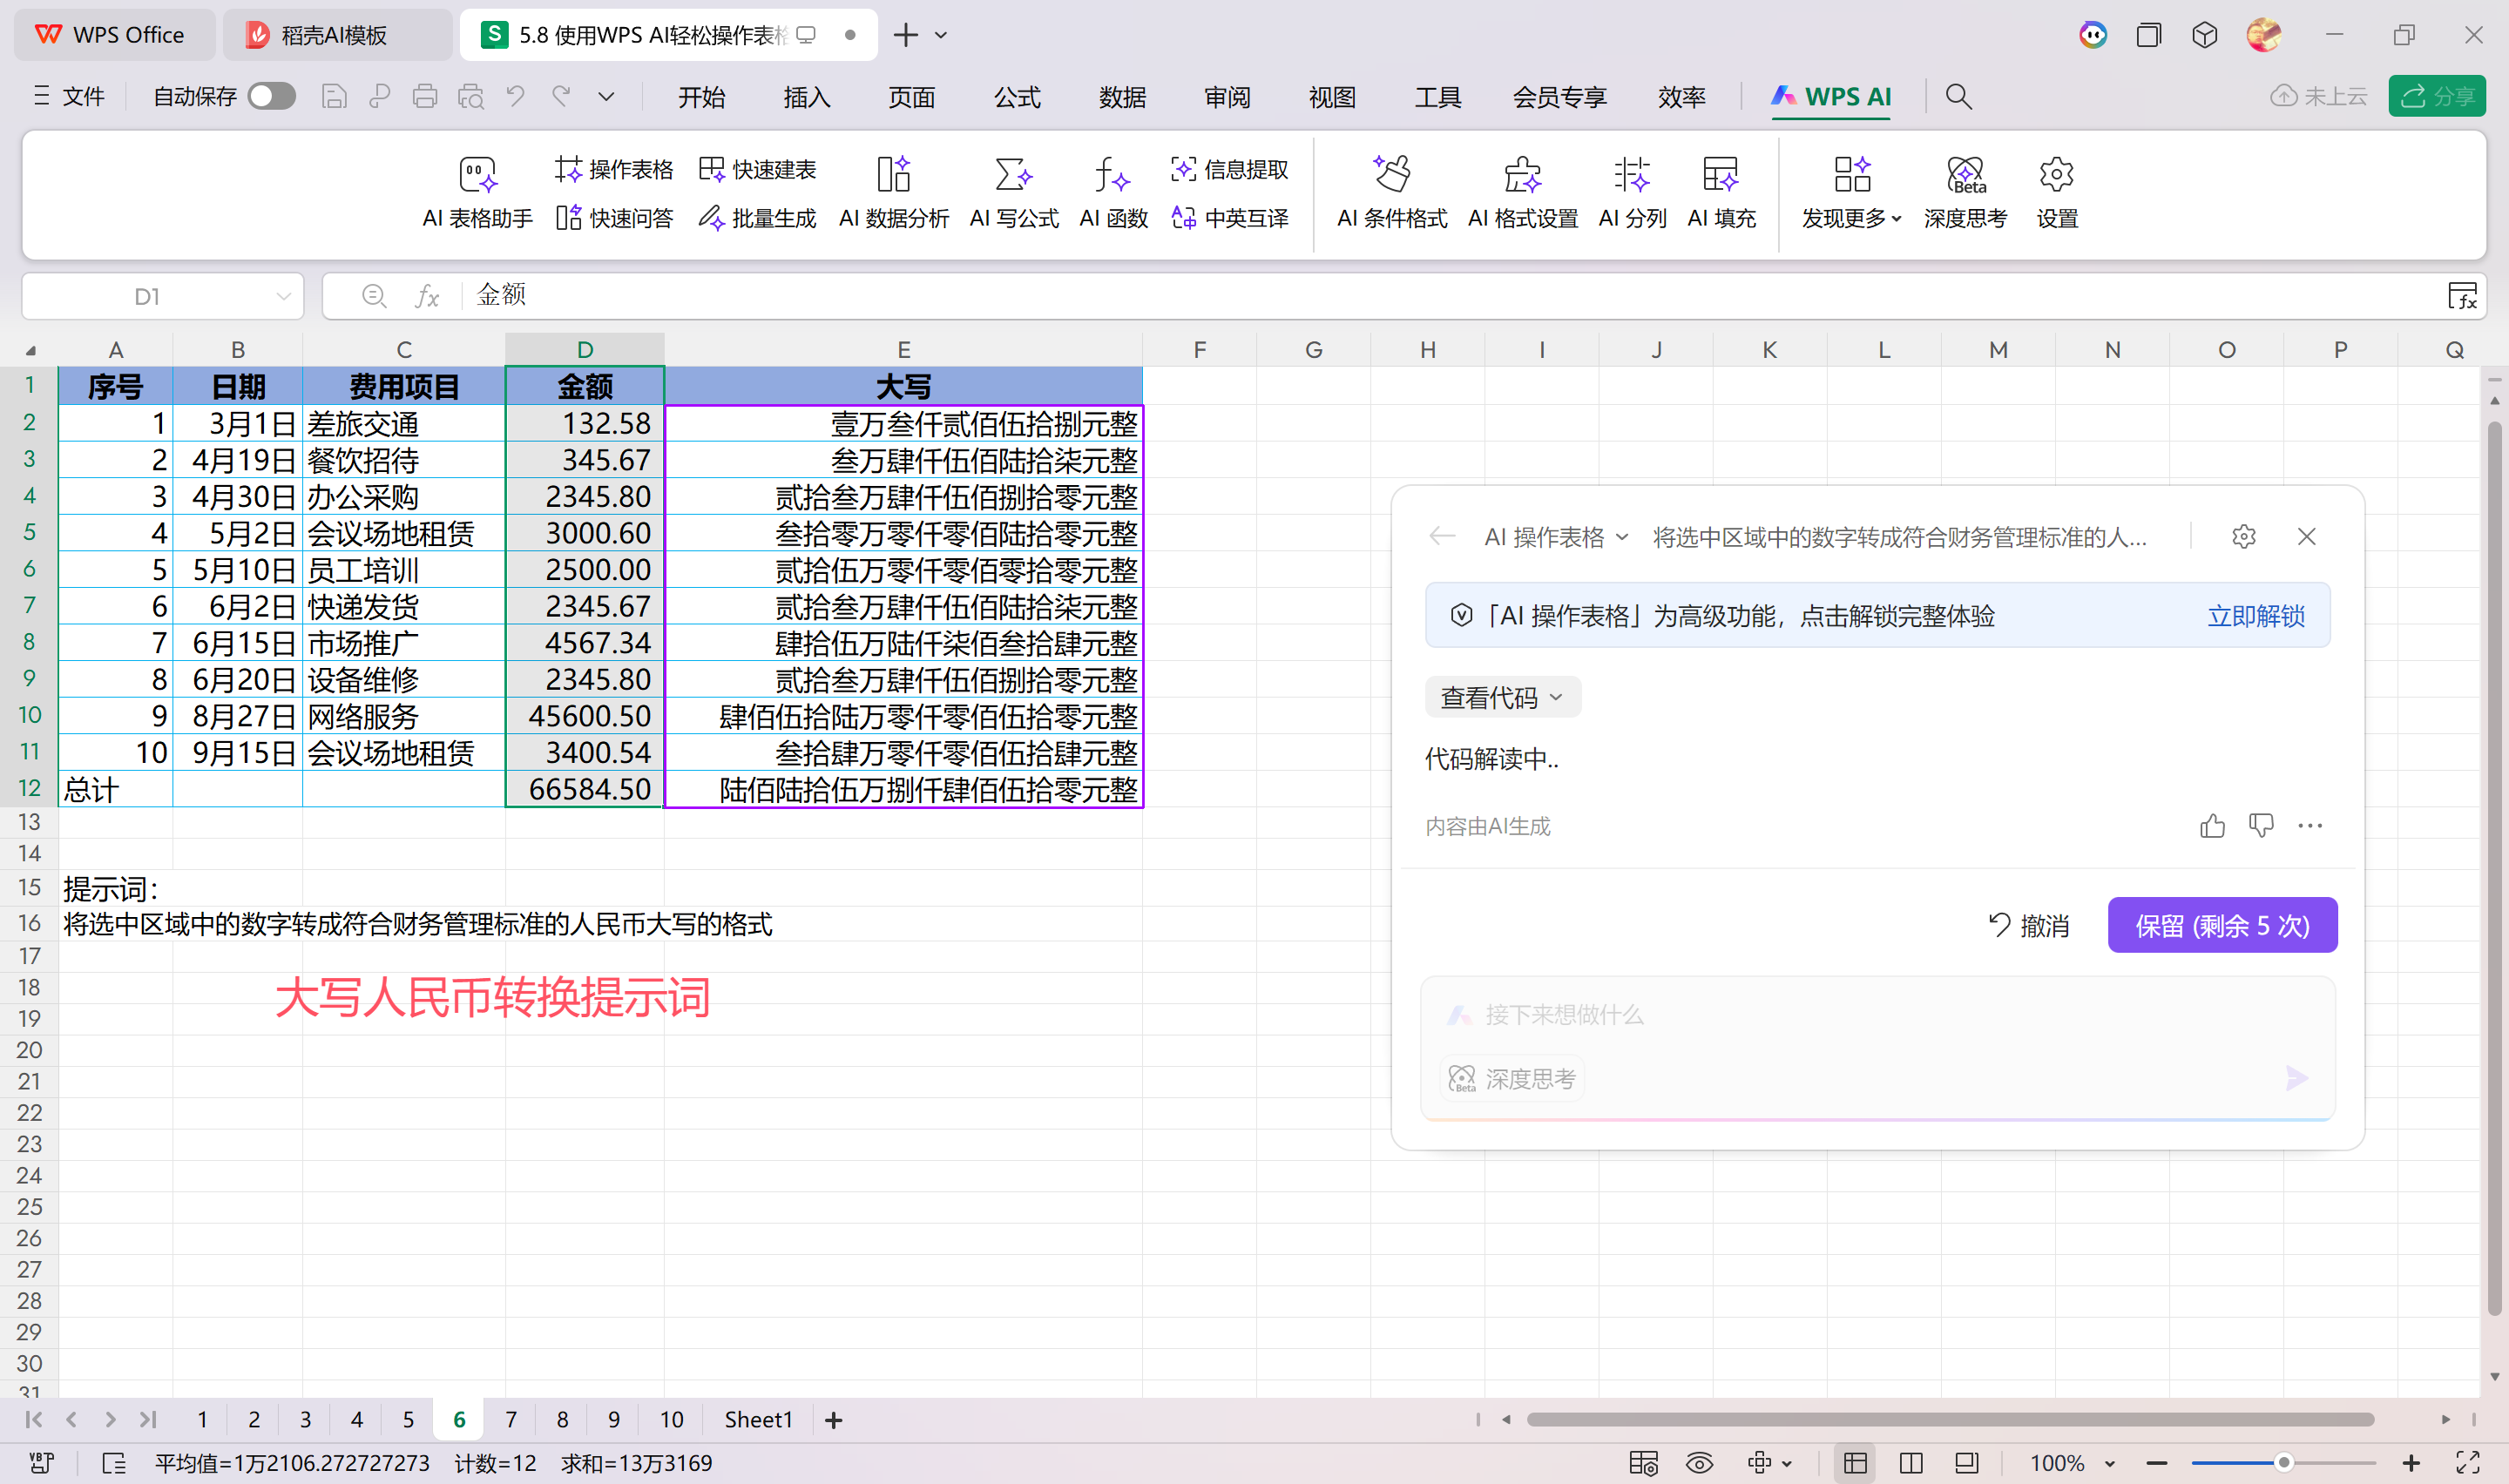Viewport: 2509px width, 1484px height.
Task: Choose the 中英互译 translation tool
Action: [1229, 217]
